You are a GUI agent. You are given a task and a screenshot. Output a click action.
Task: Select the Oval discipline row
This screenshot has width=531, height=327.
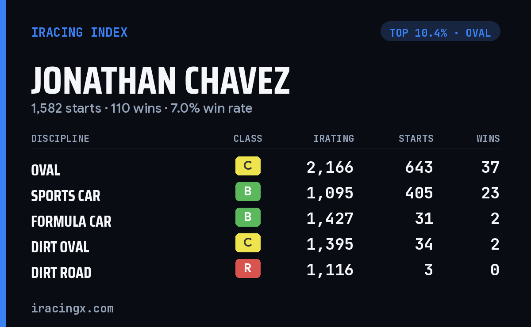[265, 167]
